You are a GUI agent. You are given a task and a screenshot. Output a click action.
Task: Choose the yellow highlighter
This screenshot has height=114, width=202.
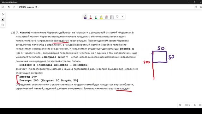coord(101,17)
